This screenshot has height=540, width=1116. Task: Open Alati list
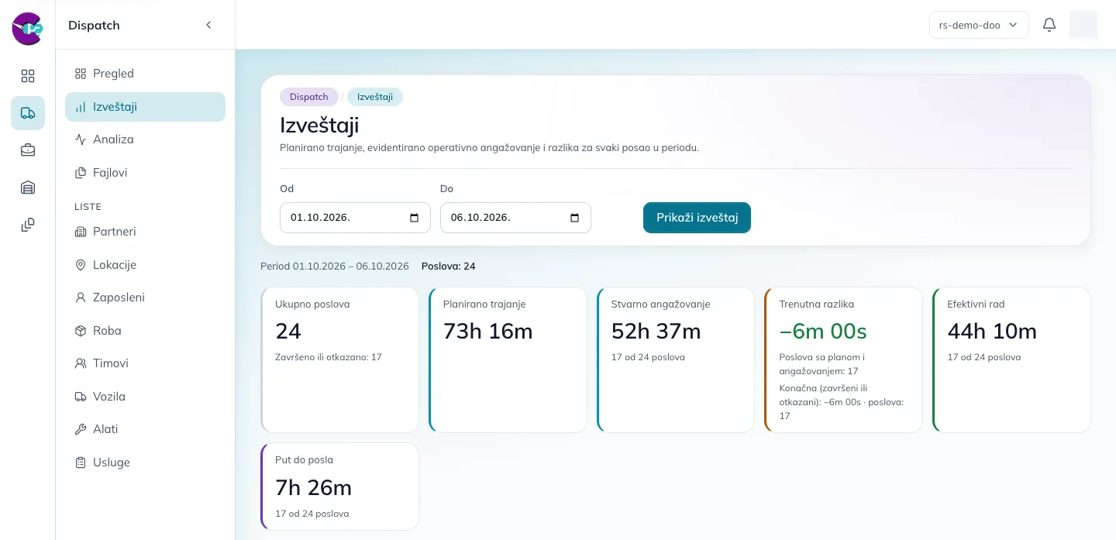(x=145, y=429)
